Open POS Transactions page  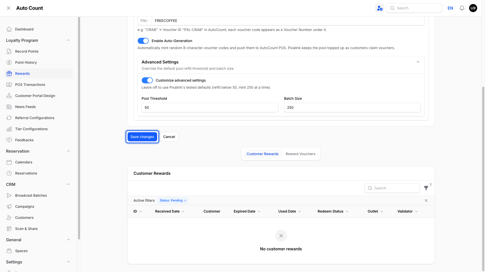point(38,85)
